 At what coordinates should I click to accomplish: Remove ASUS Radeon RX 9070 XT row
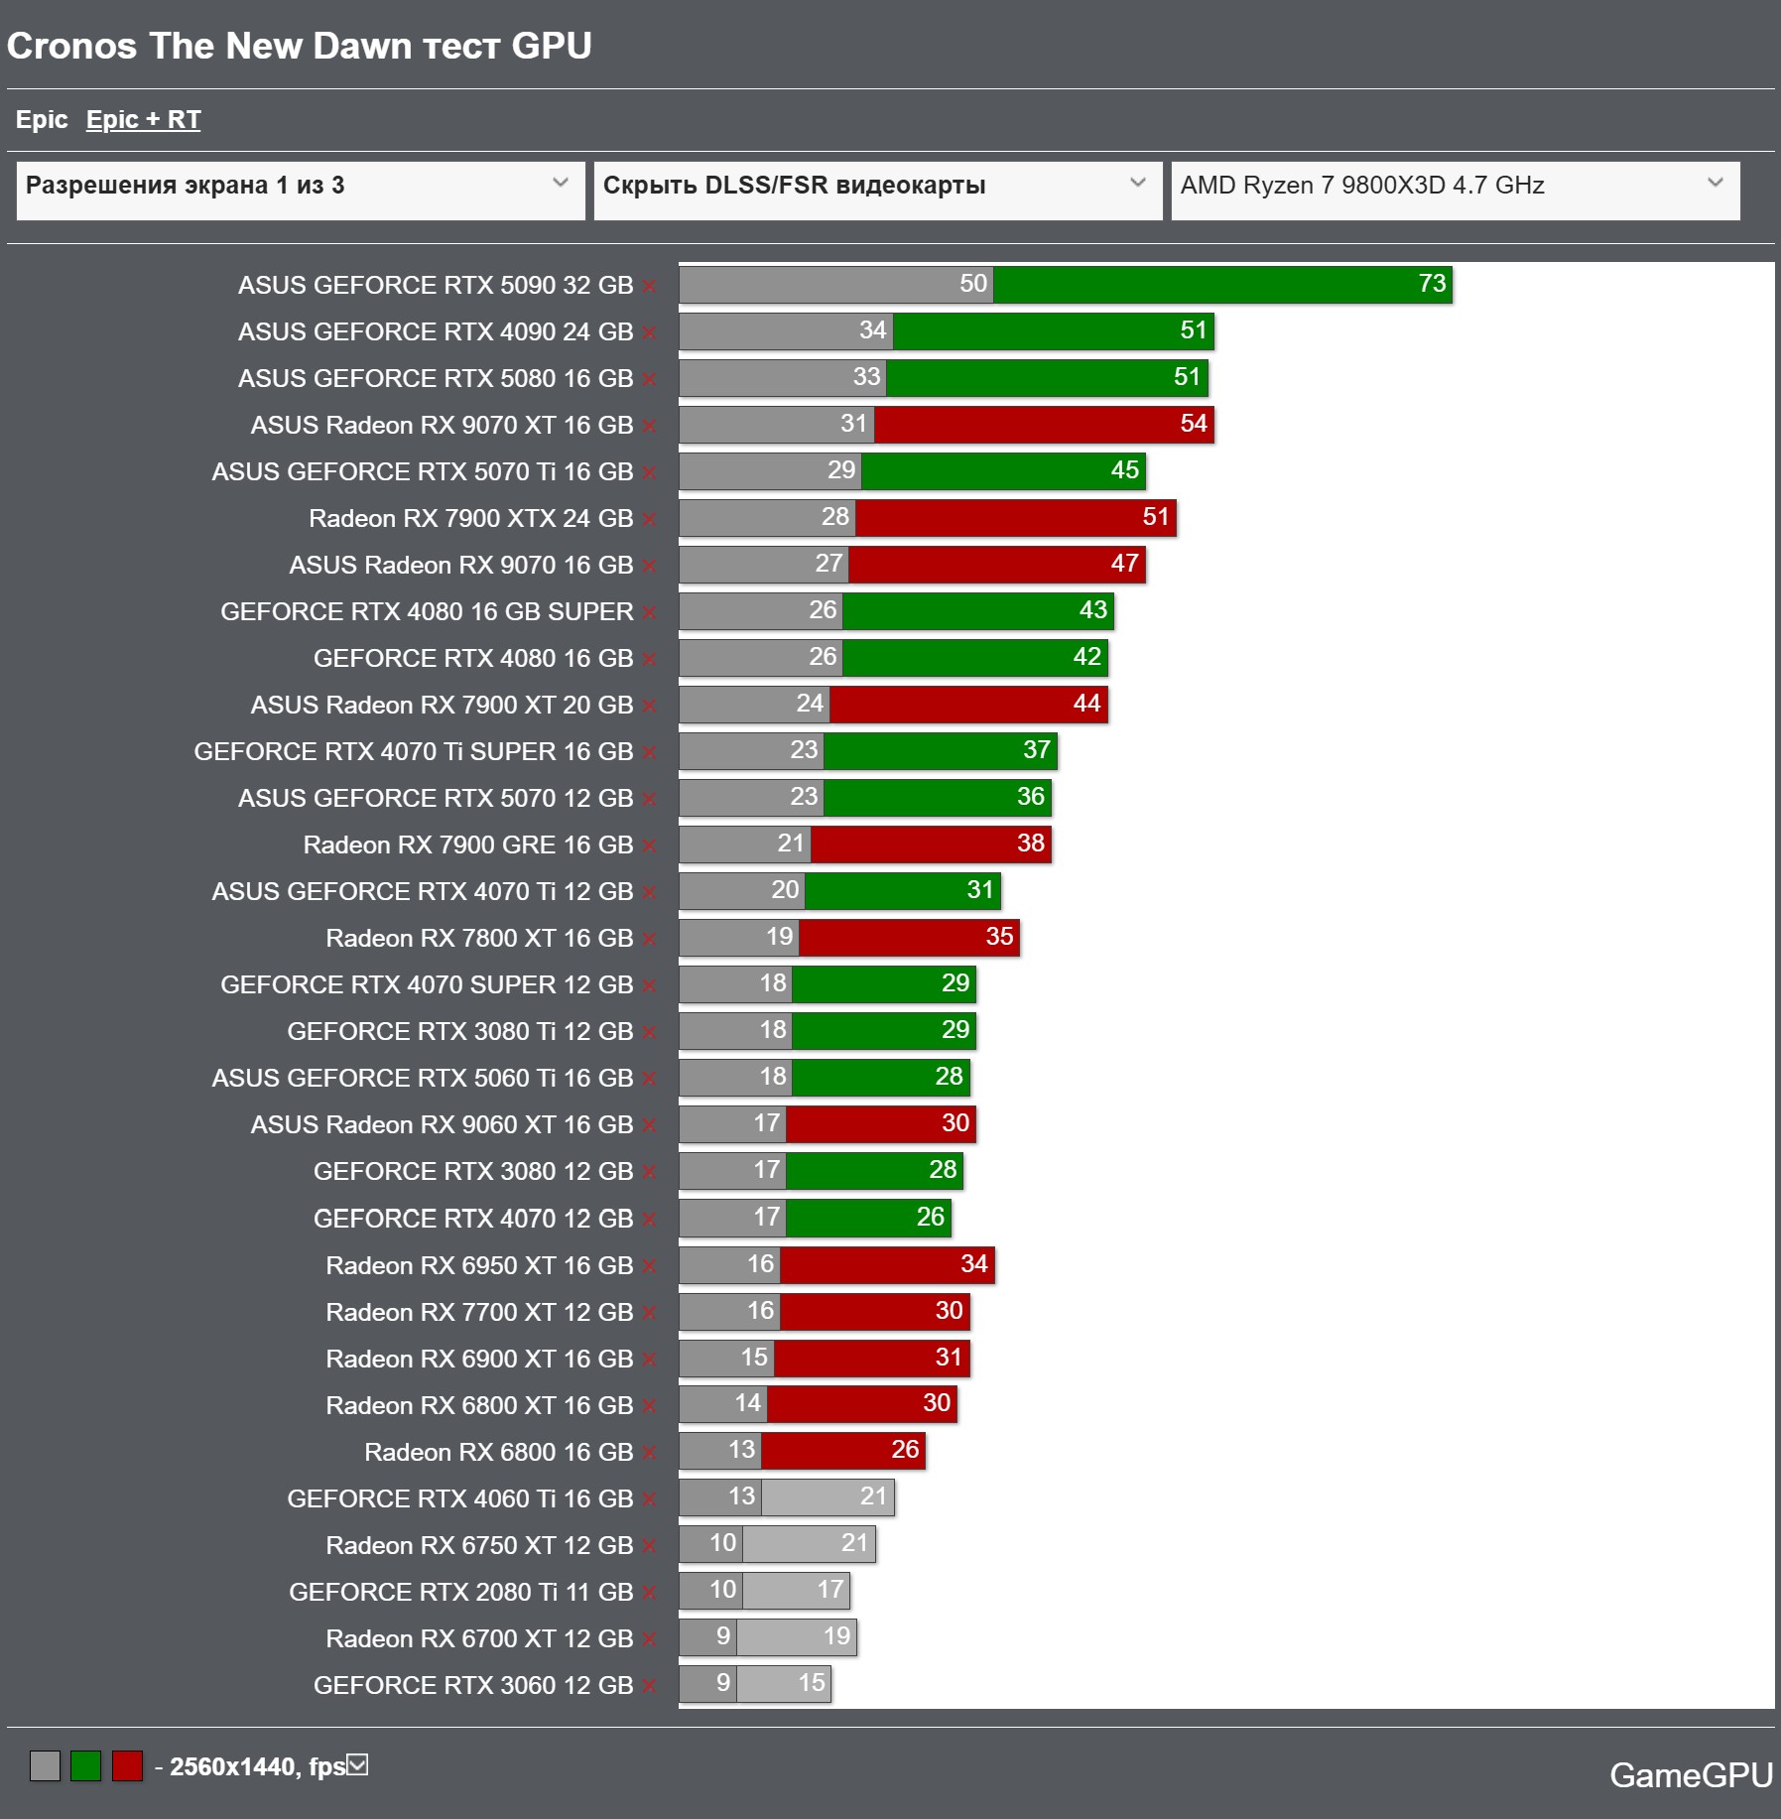(x=649, y=426)
